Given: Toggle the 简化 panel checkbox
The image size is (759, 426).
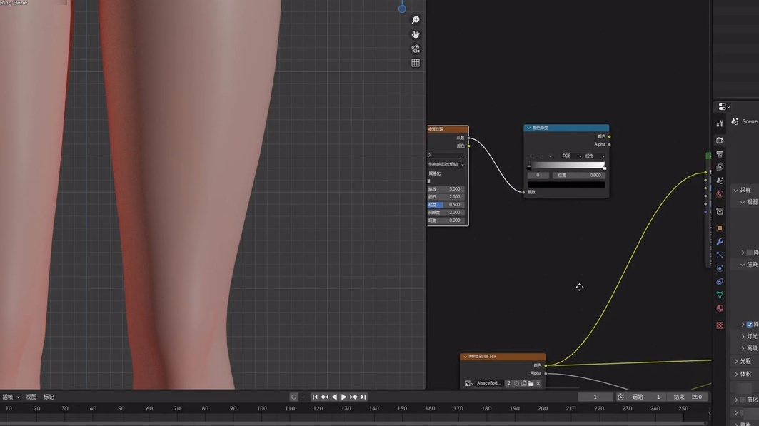Looking at the screenshot, I should (743, 400).
